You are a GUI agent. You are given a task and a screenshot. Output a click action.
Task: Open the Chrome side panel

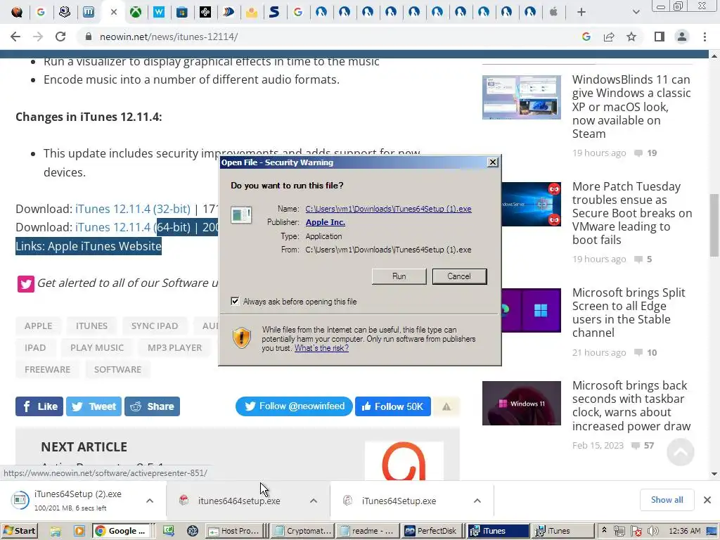660,37
